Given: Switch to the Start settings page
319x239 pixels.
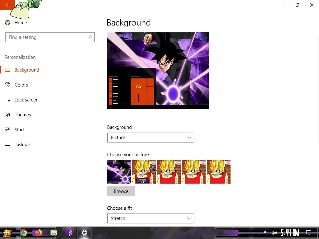Looking at the screenshot, I should pyautogui.click(x=19, y=130).
